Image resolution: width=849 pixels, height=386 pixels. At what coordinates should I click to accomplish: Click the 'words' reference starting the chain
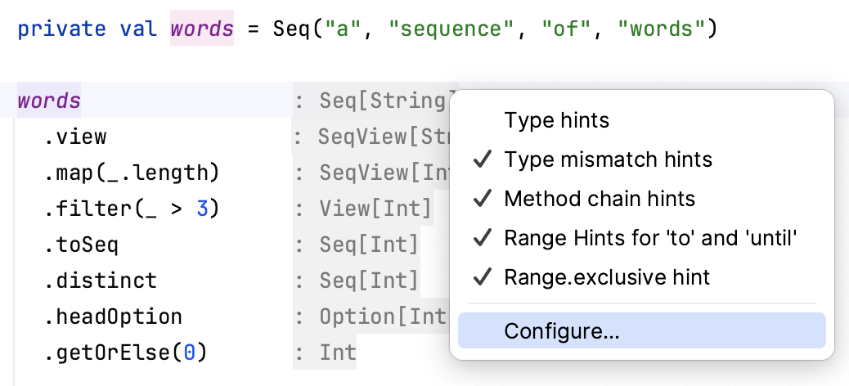pos(49,101)
